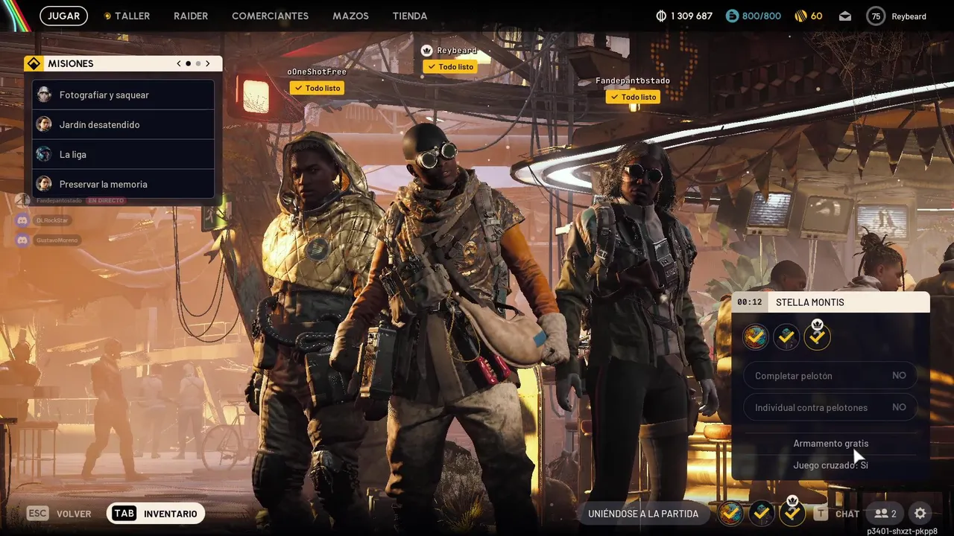954x536 pixels.
Task: Click the avatar icon on 'Jardín desatendido' row
Action: click(x=44, y=124)
